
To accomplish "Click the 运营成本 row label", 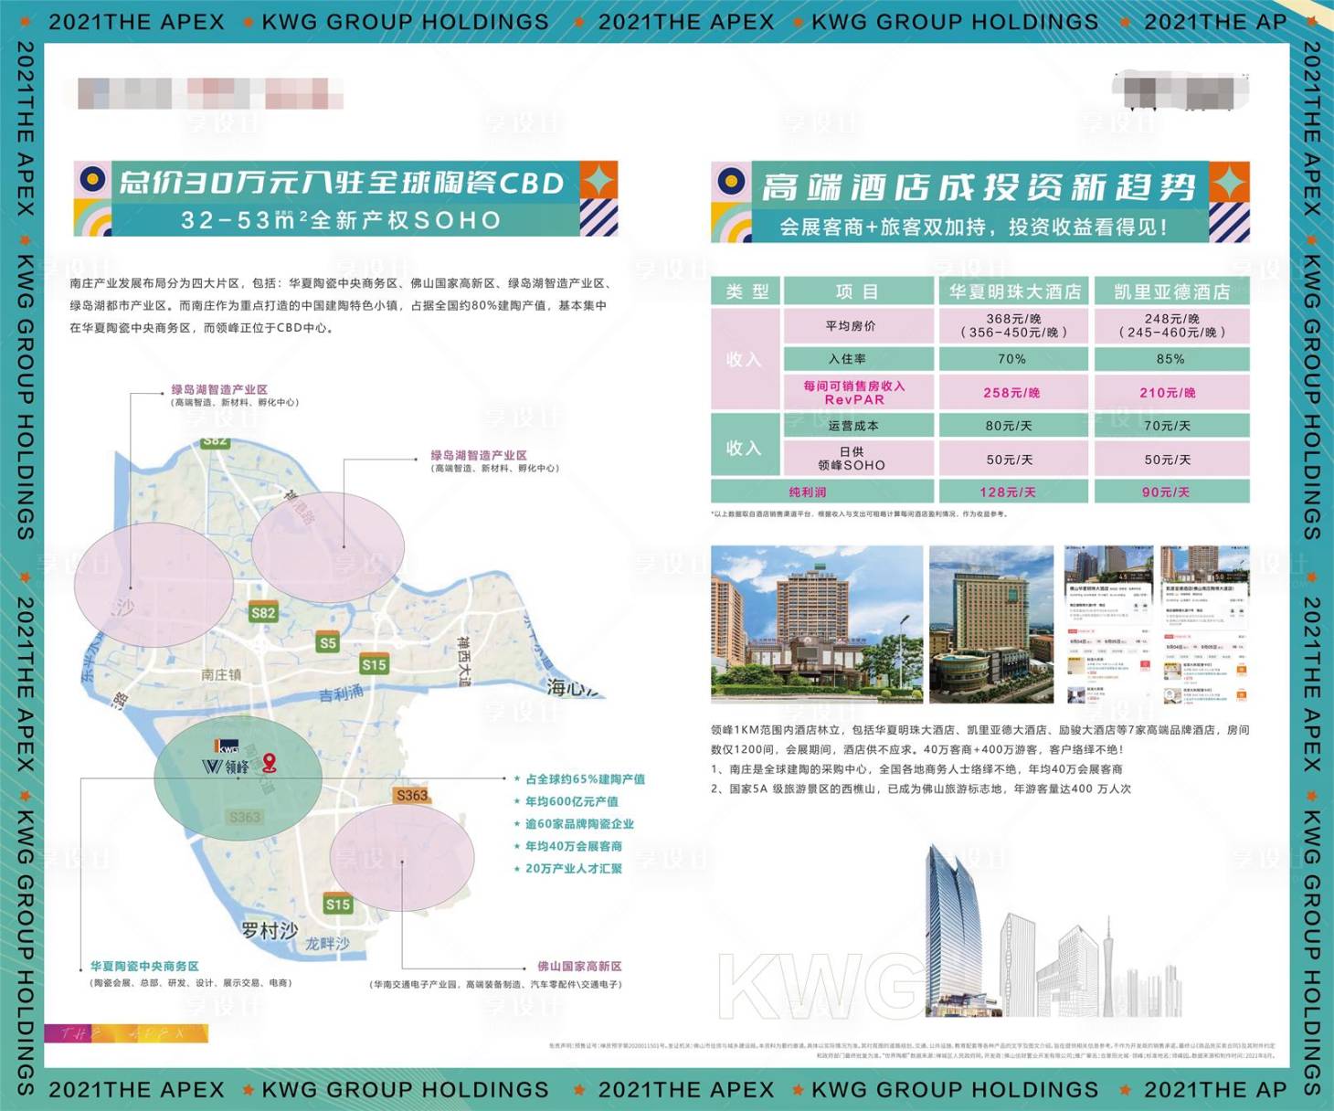I will click(858, 426).
